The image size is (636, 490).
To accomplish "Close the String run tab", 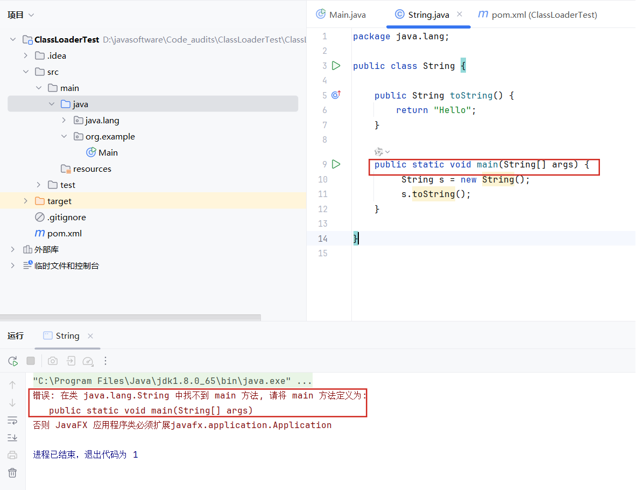I will pyautogui.click(x=90, y=336).
